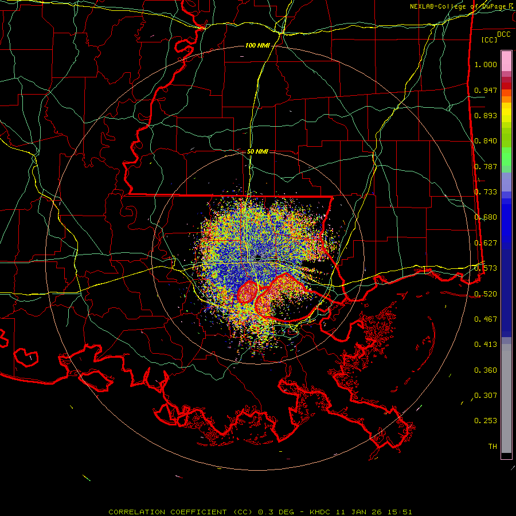
Task: Click the bottom Correlation Coefficient caption text
Action: pyautogui.click(x=260, y=512)
